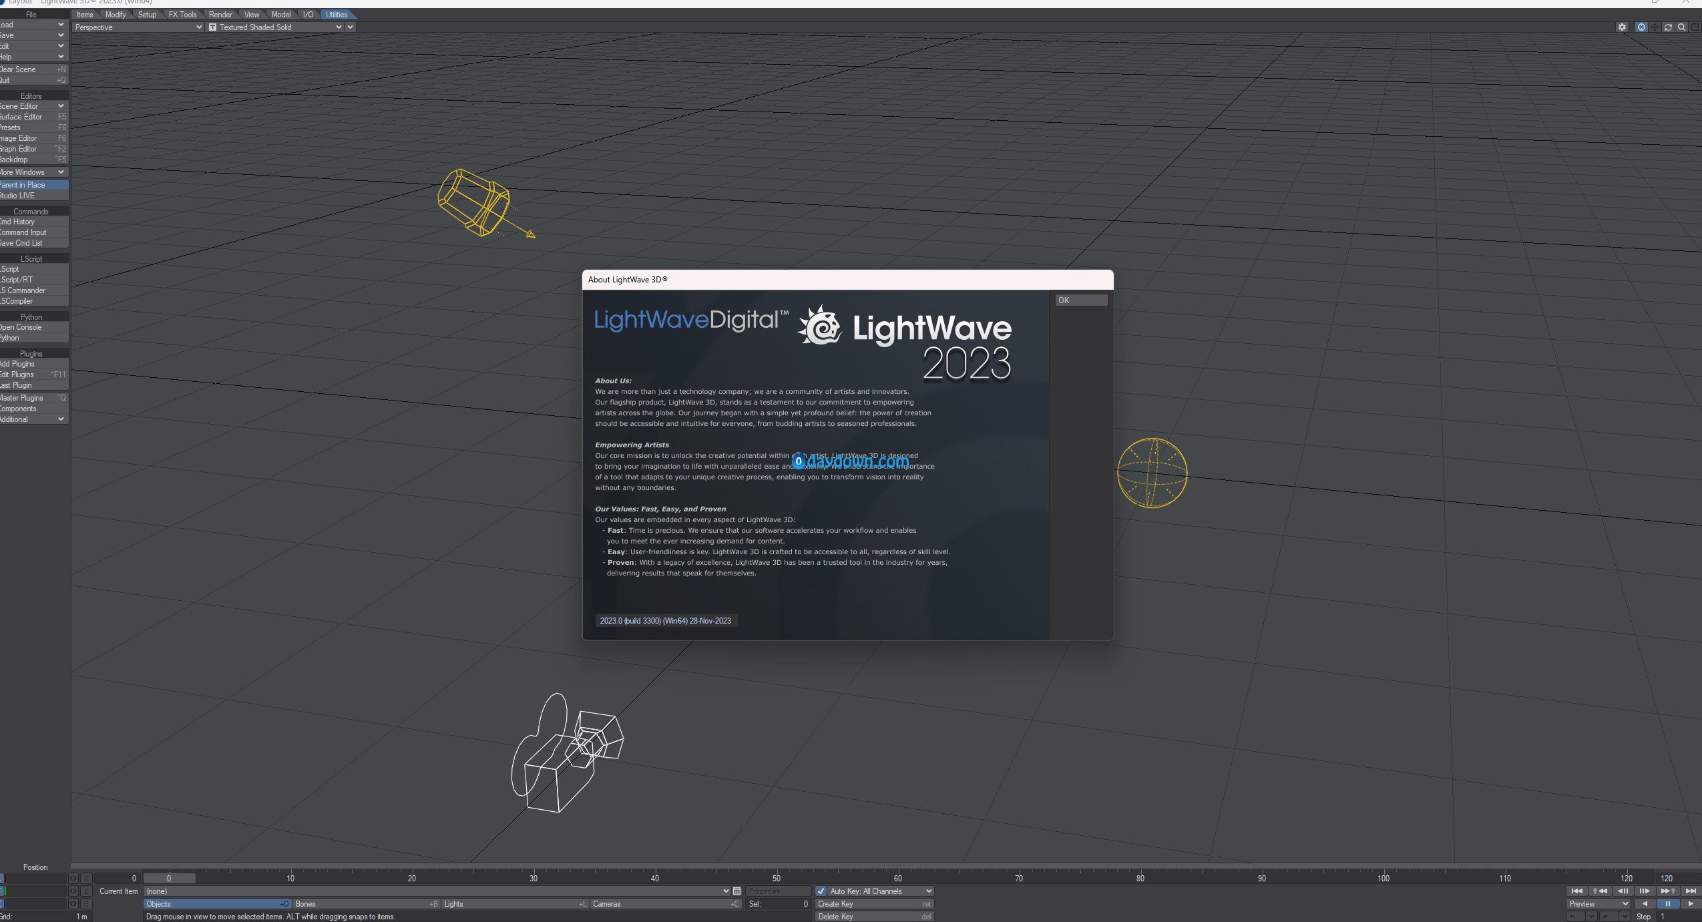Screen dimensions: 1702x922
Task: Open Preview dropdown
Action: point(1598,904)
